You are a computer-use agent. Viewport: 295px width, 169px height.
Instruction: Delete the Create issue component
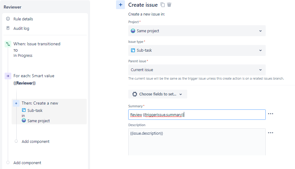click(x=169, y=5)
